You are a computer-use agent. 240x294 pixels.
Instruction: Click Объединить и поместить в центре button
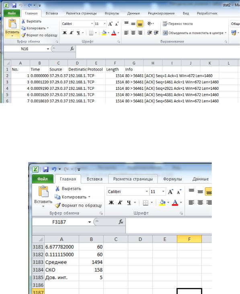[x=193, y=33]
